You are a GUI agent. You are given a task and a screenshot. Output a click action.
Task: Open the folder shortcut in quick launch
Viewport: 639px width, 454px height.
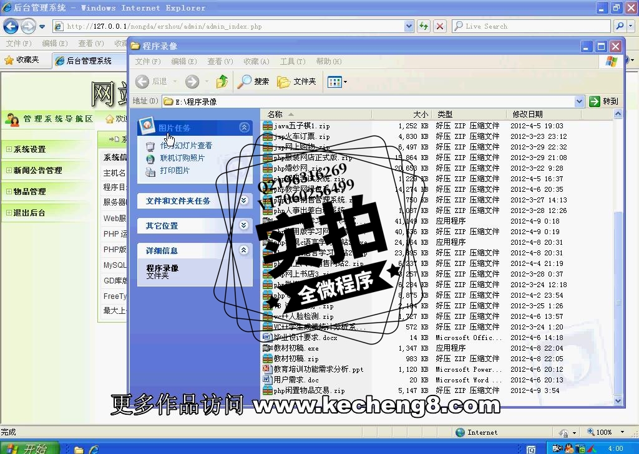[x=79, y=449]
